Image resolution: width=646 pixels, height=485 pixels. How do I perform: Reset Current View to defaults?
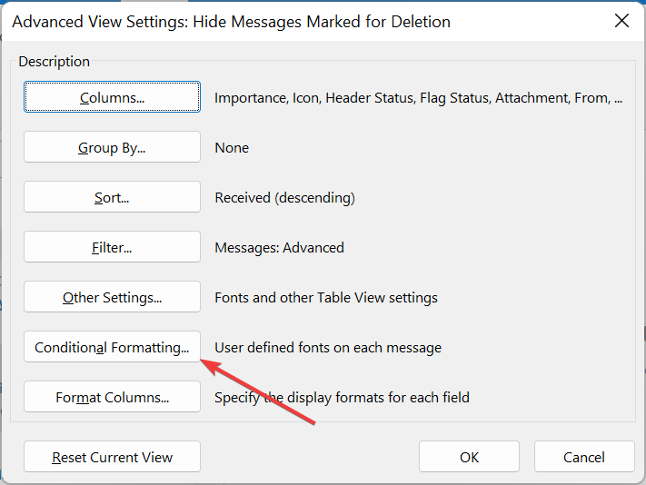pos(112,457)
